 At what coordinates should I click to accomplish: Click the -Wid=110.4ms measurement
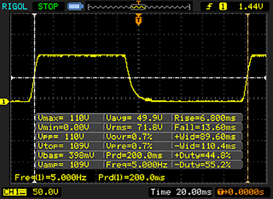pyautogui.click(x=205, y=146)
